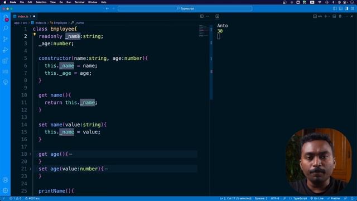Open the editor more actions ellipsis
The height and width of the screenshot is (201, 357).
208,16
